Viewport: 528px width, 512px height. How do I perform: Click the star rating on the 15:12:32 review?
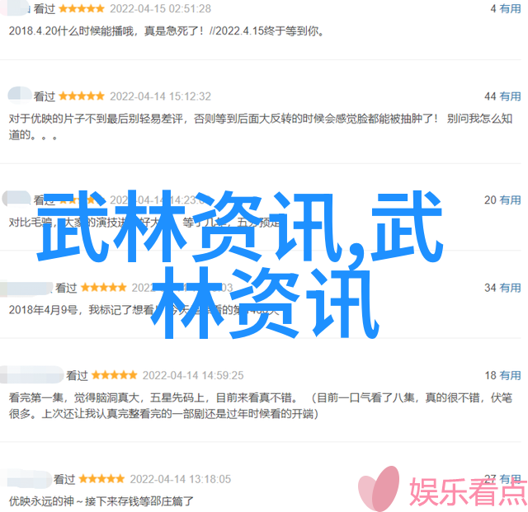click(82, 96)
